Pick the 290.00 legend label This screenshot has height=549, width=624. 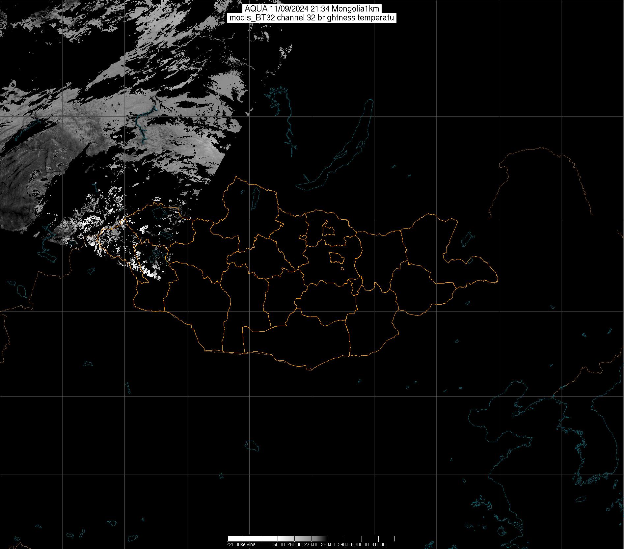coord(345,544)
